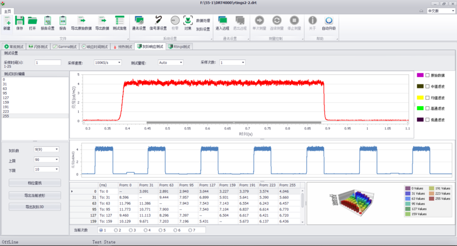This screenshot has height=246, width=457.
Task: Click the chart horizontal zoom scrollbar
Action: (234, 123)
